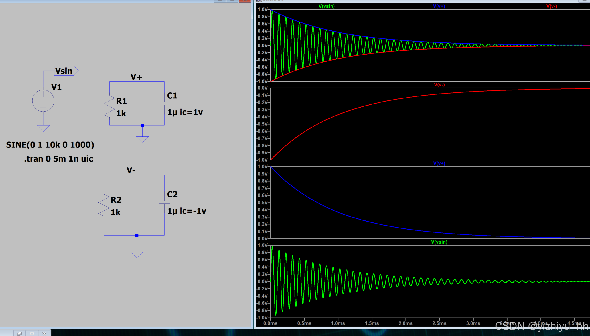Click the SINE(0 1 10k 0 1000) source text

[50, 145]
